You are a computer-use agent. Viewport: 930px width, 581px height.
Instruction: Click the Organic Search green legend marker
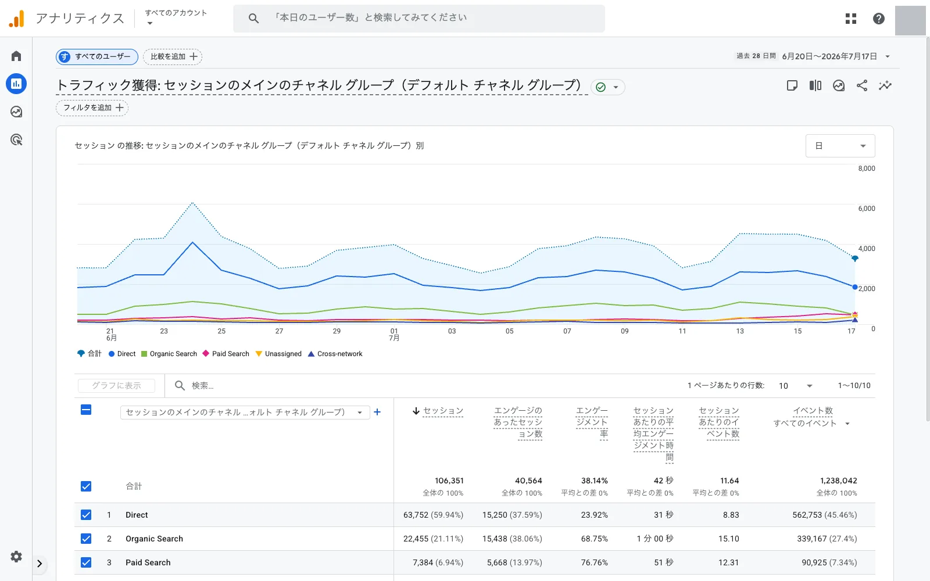tap(144, 354)
